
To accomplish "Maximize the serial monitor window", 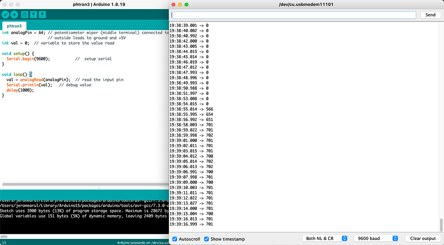I will point(186,5).
